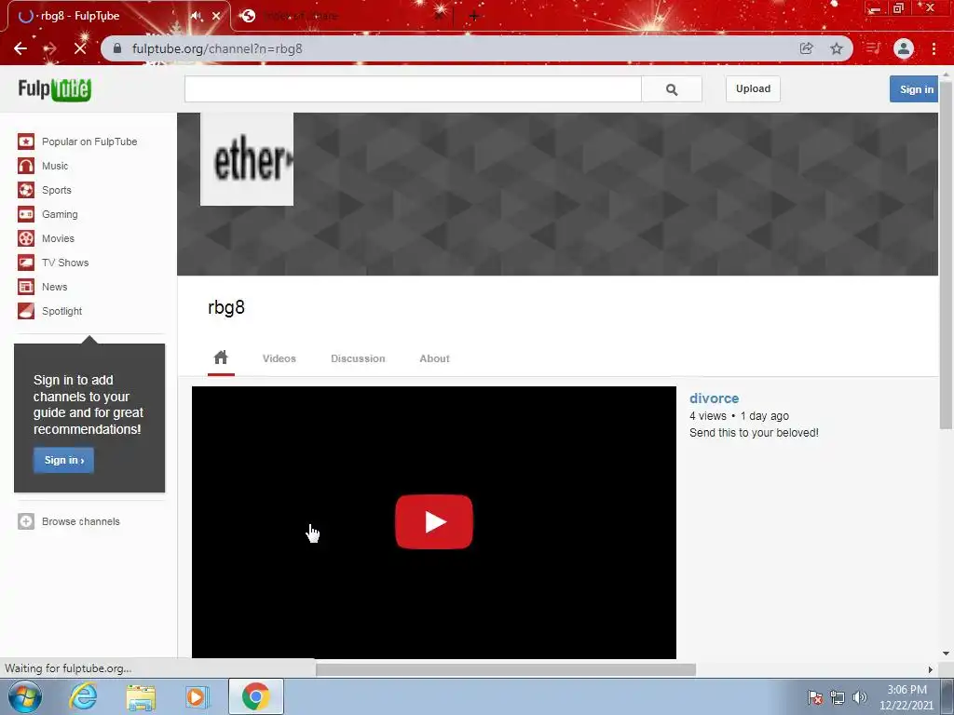Click the FulpTube search input field

pos(413,89)
